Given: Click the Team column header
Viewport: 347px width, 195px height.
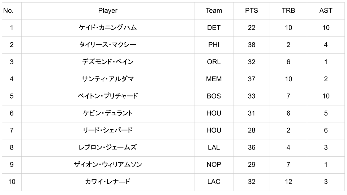Looking at the screenshot, I should pos(214,11).
